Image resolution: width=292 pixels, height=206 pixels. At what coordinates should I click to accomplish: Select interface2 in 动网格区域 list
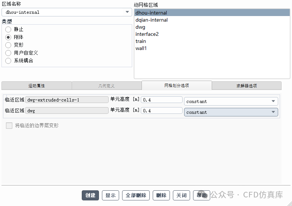[212, 34]
